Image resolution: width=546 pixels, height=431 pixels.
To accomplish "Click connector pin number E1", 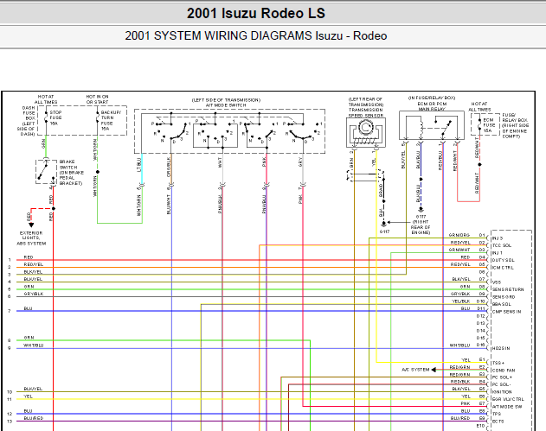I will tap(482, 360).
